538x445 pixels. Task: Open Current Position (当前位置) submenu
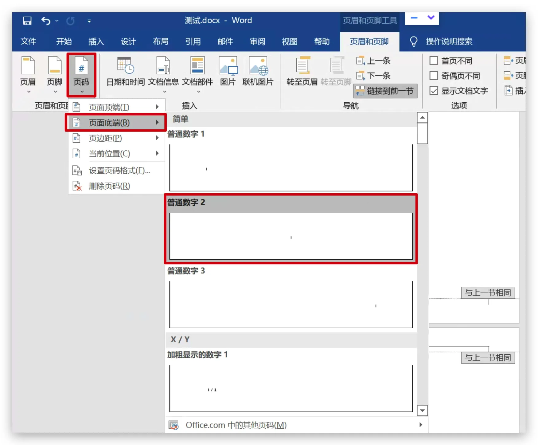click(x=116, y=153)
